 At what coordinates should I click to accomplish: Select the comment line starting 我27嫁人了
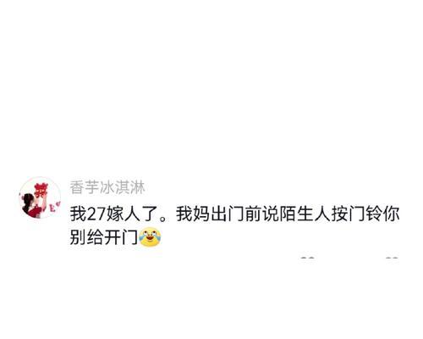(234, 214)
